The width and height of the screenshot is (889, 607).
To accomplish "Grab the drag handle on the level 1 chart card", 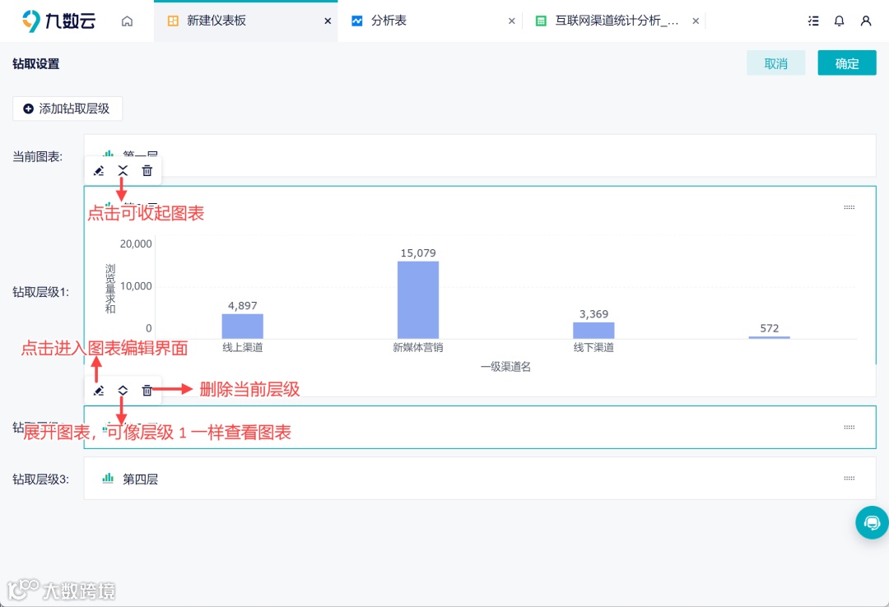I will [x=849, y=207].
